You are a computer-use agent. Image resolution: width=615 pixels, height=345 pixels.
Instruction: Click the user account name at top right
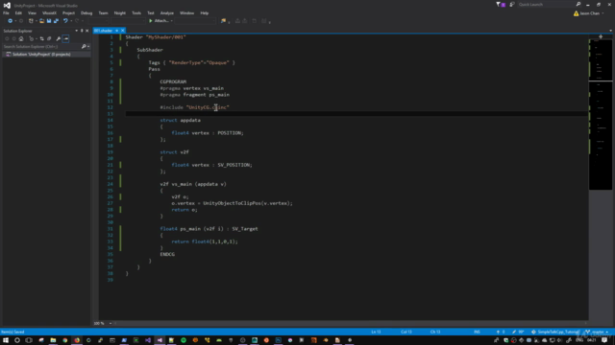tap(589, 13)
